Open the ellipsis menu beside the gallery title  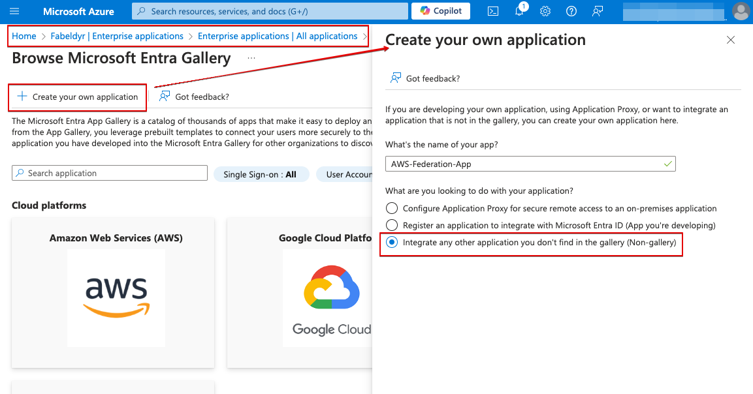click(x=251, y=58)
